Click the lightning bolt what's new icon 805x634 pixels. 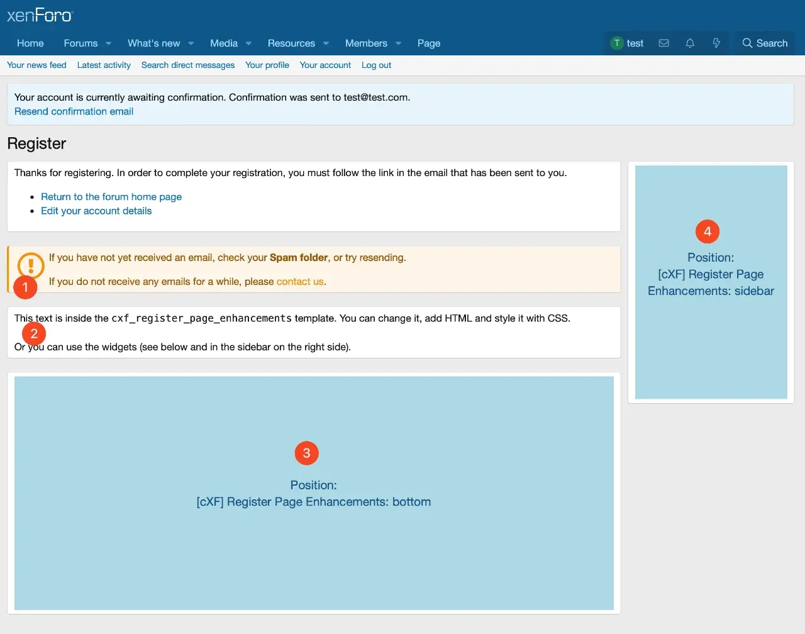click(716, 43)
